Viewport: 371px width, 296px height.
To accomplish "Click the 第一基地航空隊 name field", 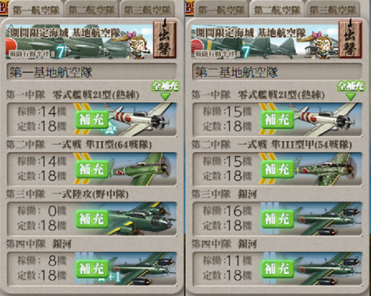I will (x=92, y=72).
